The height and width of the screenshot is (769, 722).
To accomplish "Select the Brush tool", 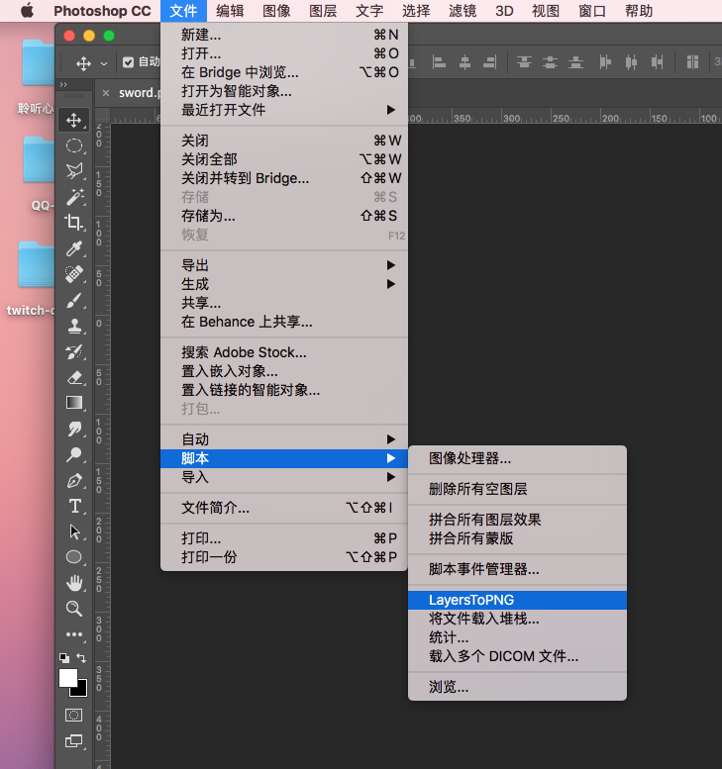I will (x=74, y=300).
